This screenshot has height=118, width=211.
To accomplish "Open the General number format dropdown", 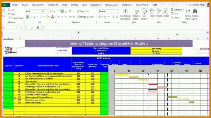I will pyautogui.click(x=118, y=11).
